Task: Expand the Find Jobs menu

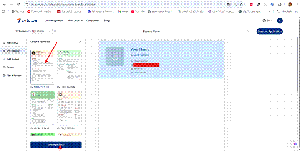Action: tap(75, 21)
